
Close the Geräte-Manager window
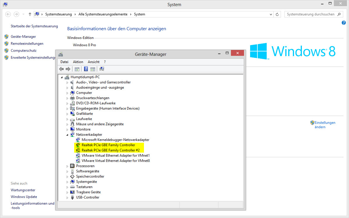point(237,53)
